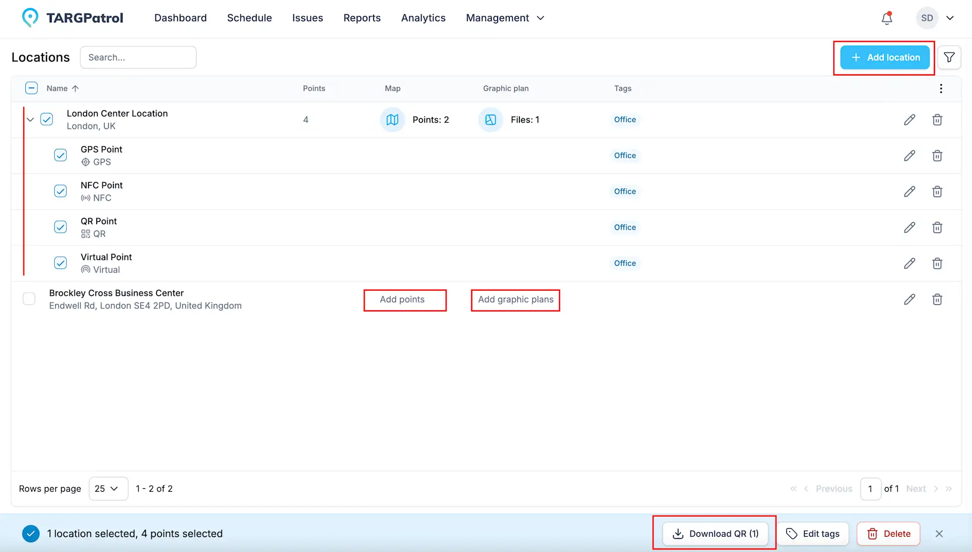Open the rows per page dropdown
972x552 pixels.
point(108,489)
